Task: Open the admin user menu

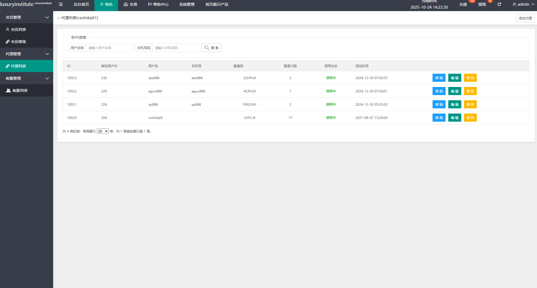Action: coord(523,4)
